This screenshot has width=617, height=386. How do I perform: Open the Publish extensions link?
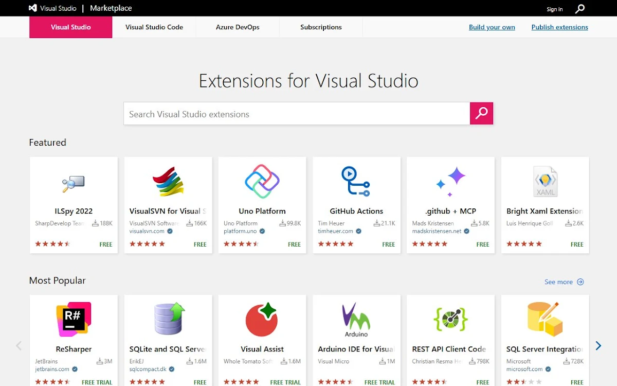(559, 27)
